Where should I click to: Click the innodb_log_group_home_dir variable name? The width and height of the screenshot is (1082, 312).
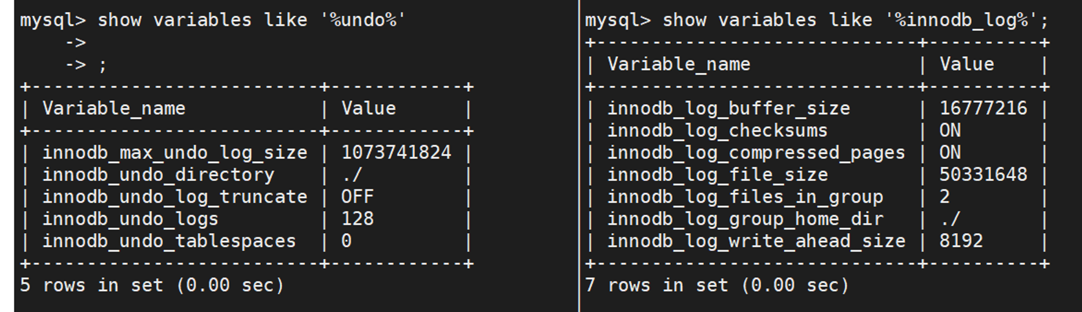[745, 219]
